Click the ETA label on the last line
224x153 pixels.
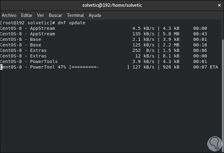click(x=214, y=67)
